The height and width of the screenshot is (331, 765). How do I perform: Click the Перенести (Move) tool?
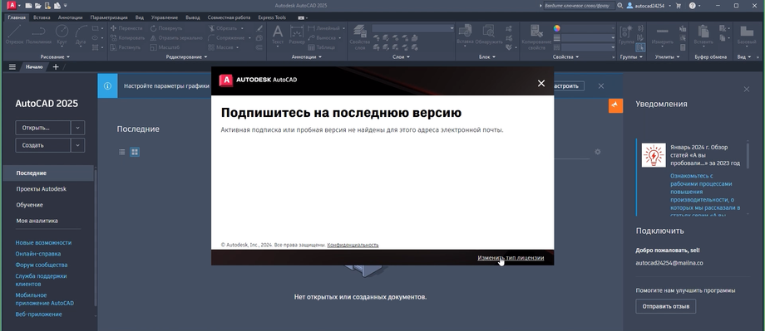(x=126, y=28)
